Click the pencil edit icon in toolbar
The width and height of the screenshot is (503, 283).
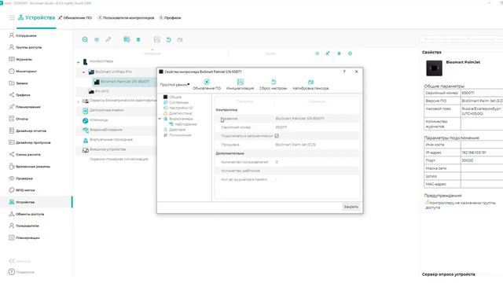click(108, 39)
